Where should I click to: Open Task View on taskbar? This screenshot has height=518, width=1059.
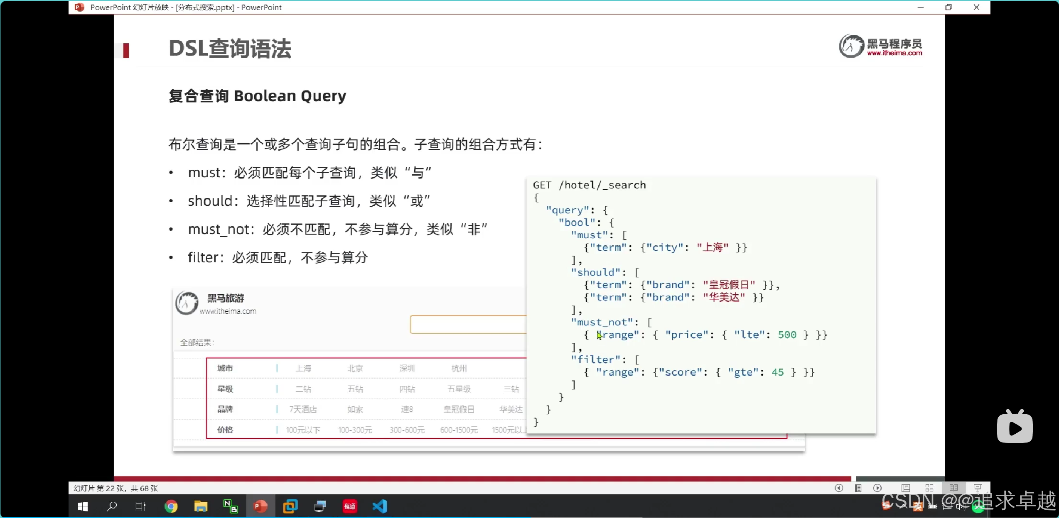[140, 506]
